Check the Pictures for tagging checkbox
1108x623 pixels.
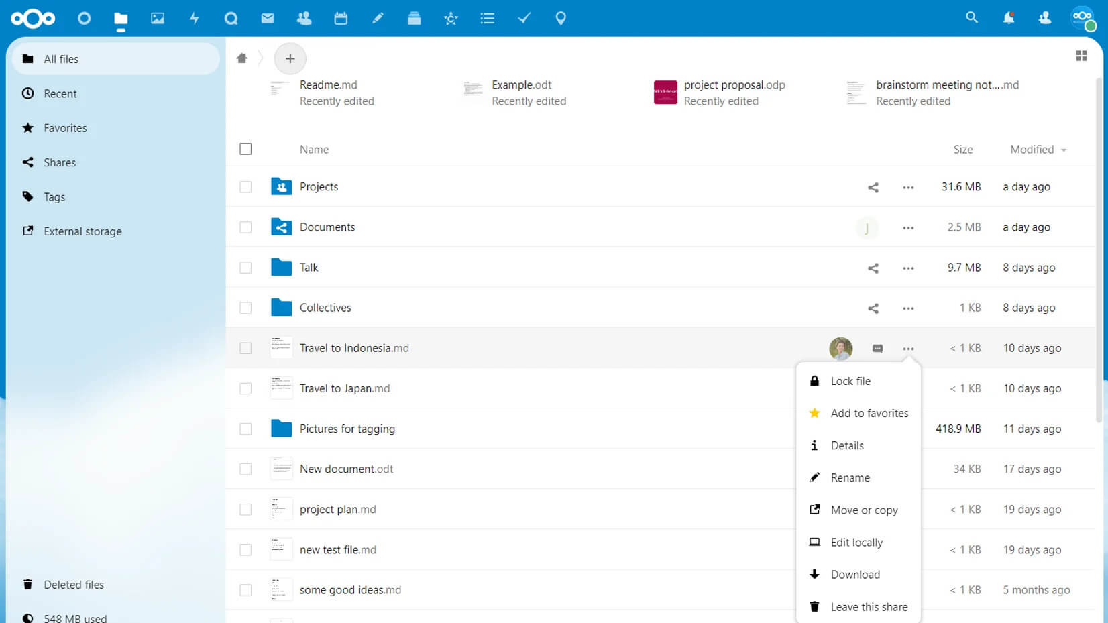pyautogui.click(x=245, y=429)
